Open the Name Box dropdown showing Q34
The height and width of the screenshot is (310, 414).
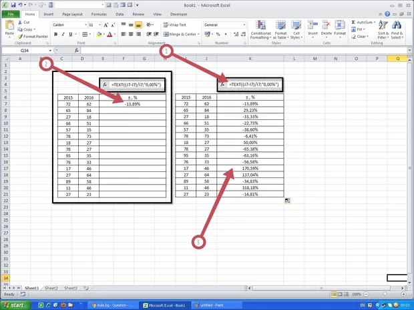[x=49, y=50]
